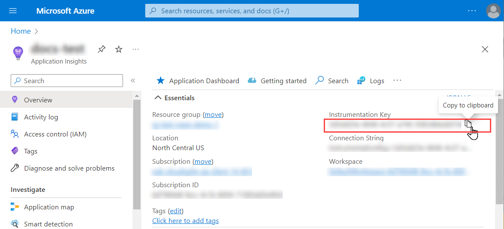Open the user account avatar
Image resolution: width=504 pixels, height=229 pixels.
493,11
